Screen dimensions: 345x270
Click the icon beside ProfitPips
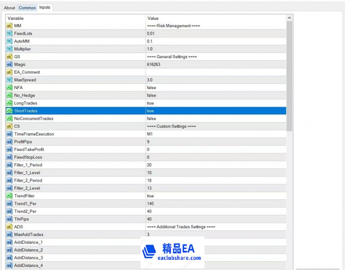point(9,142)
